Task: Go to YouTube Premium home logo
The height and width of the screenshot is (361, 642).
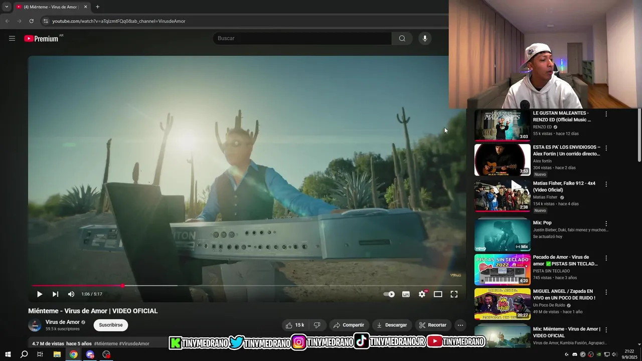Action: click(41, 39)
